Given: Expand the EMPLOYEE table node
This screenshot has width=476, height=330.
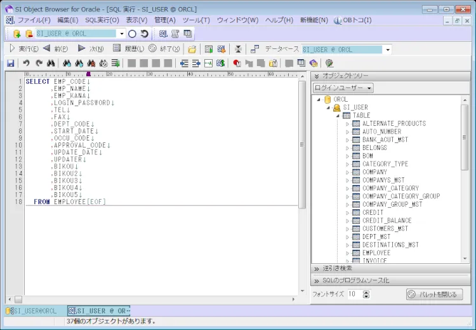Looking at the screenshot, I should point(348,253).
